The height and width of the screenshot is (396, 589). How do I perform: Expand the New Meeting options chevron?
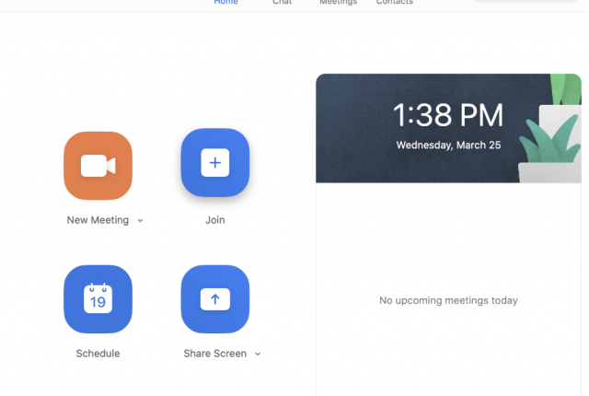pos(140,220)
